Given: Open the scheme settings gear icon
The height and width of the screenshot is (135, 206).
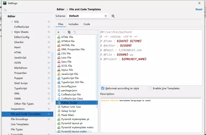Looking at the screenshot, I should (113, 16).
